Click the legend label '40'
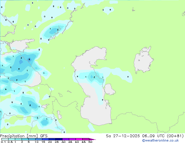185x143 pixels. click(77, 142)
